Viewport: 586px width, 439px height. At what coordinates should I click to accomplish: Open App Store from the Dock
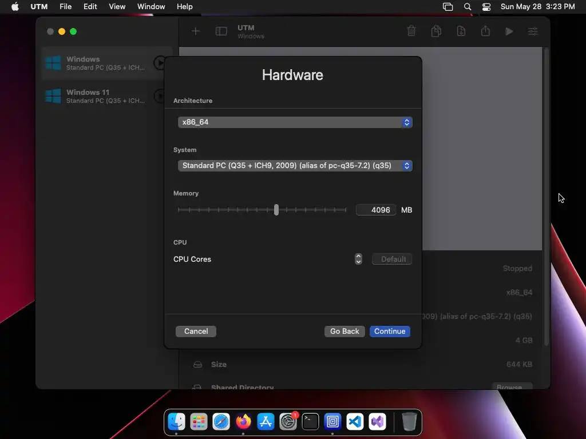click(266, 422)
